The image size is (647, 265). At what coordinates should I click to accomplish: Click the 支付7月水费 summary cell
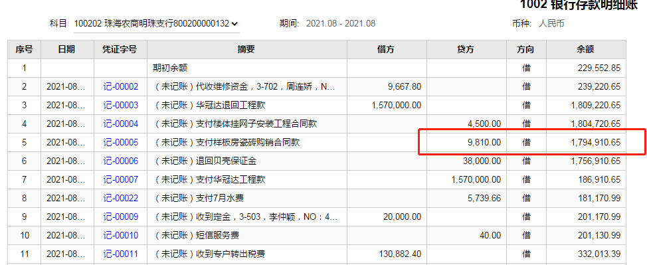pos(246,199)
